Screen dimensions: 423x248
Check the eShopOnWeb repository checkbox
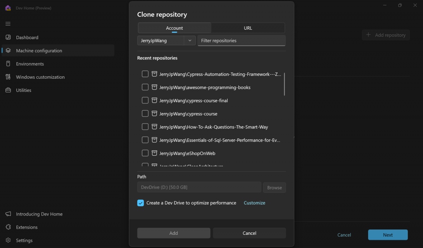pos(145,153)
